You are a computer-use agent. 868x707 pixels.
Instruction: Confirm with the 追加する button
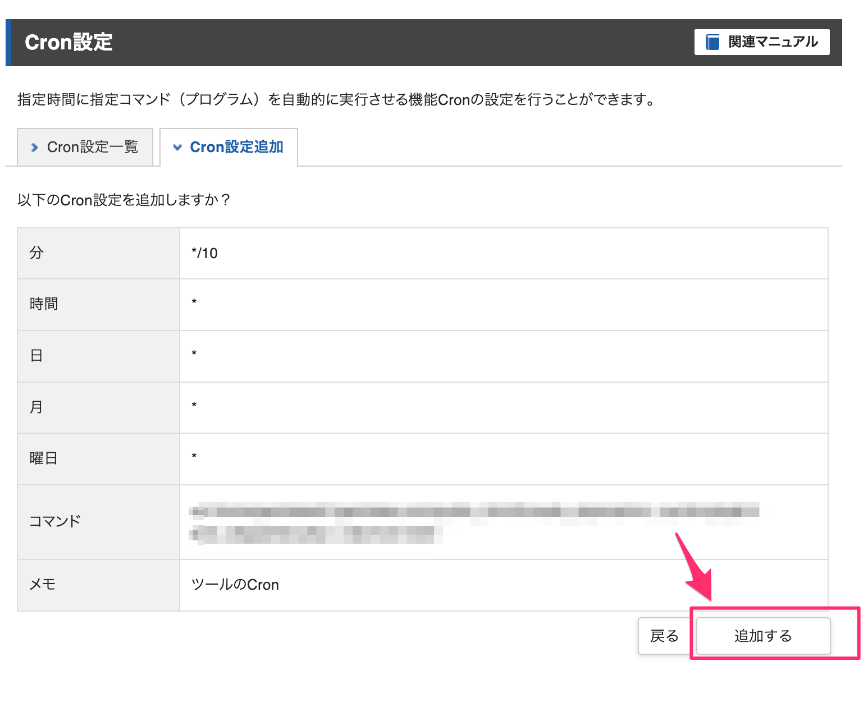click(762, 636)
